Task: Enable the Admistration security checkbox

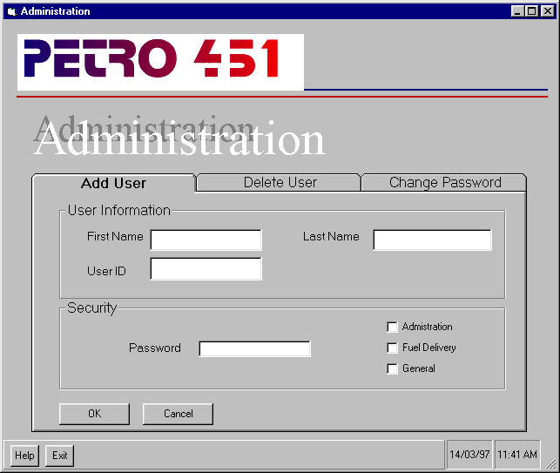Action: point(392,327)
